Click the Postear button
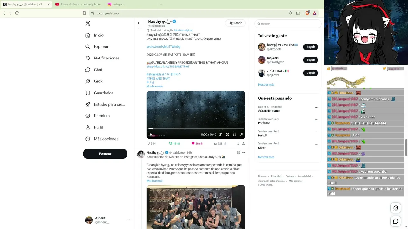The height and width of the screenshot is (229, 408). pos(105,154)
